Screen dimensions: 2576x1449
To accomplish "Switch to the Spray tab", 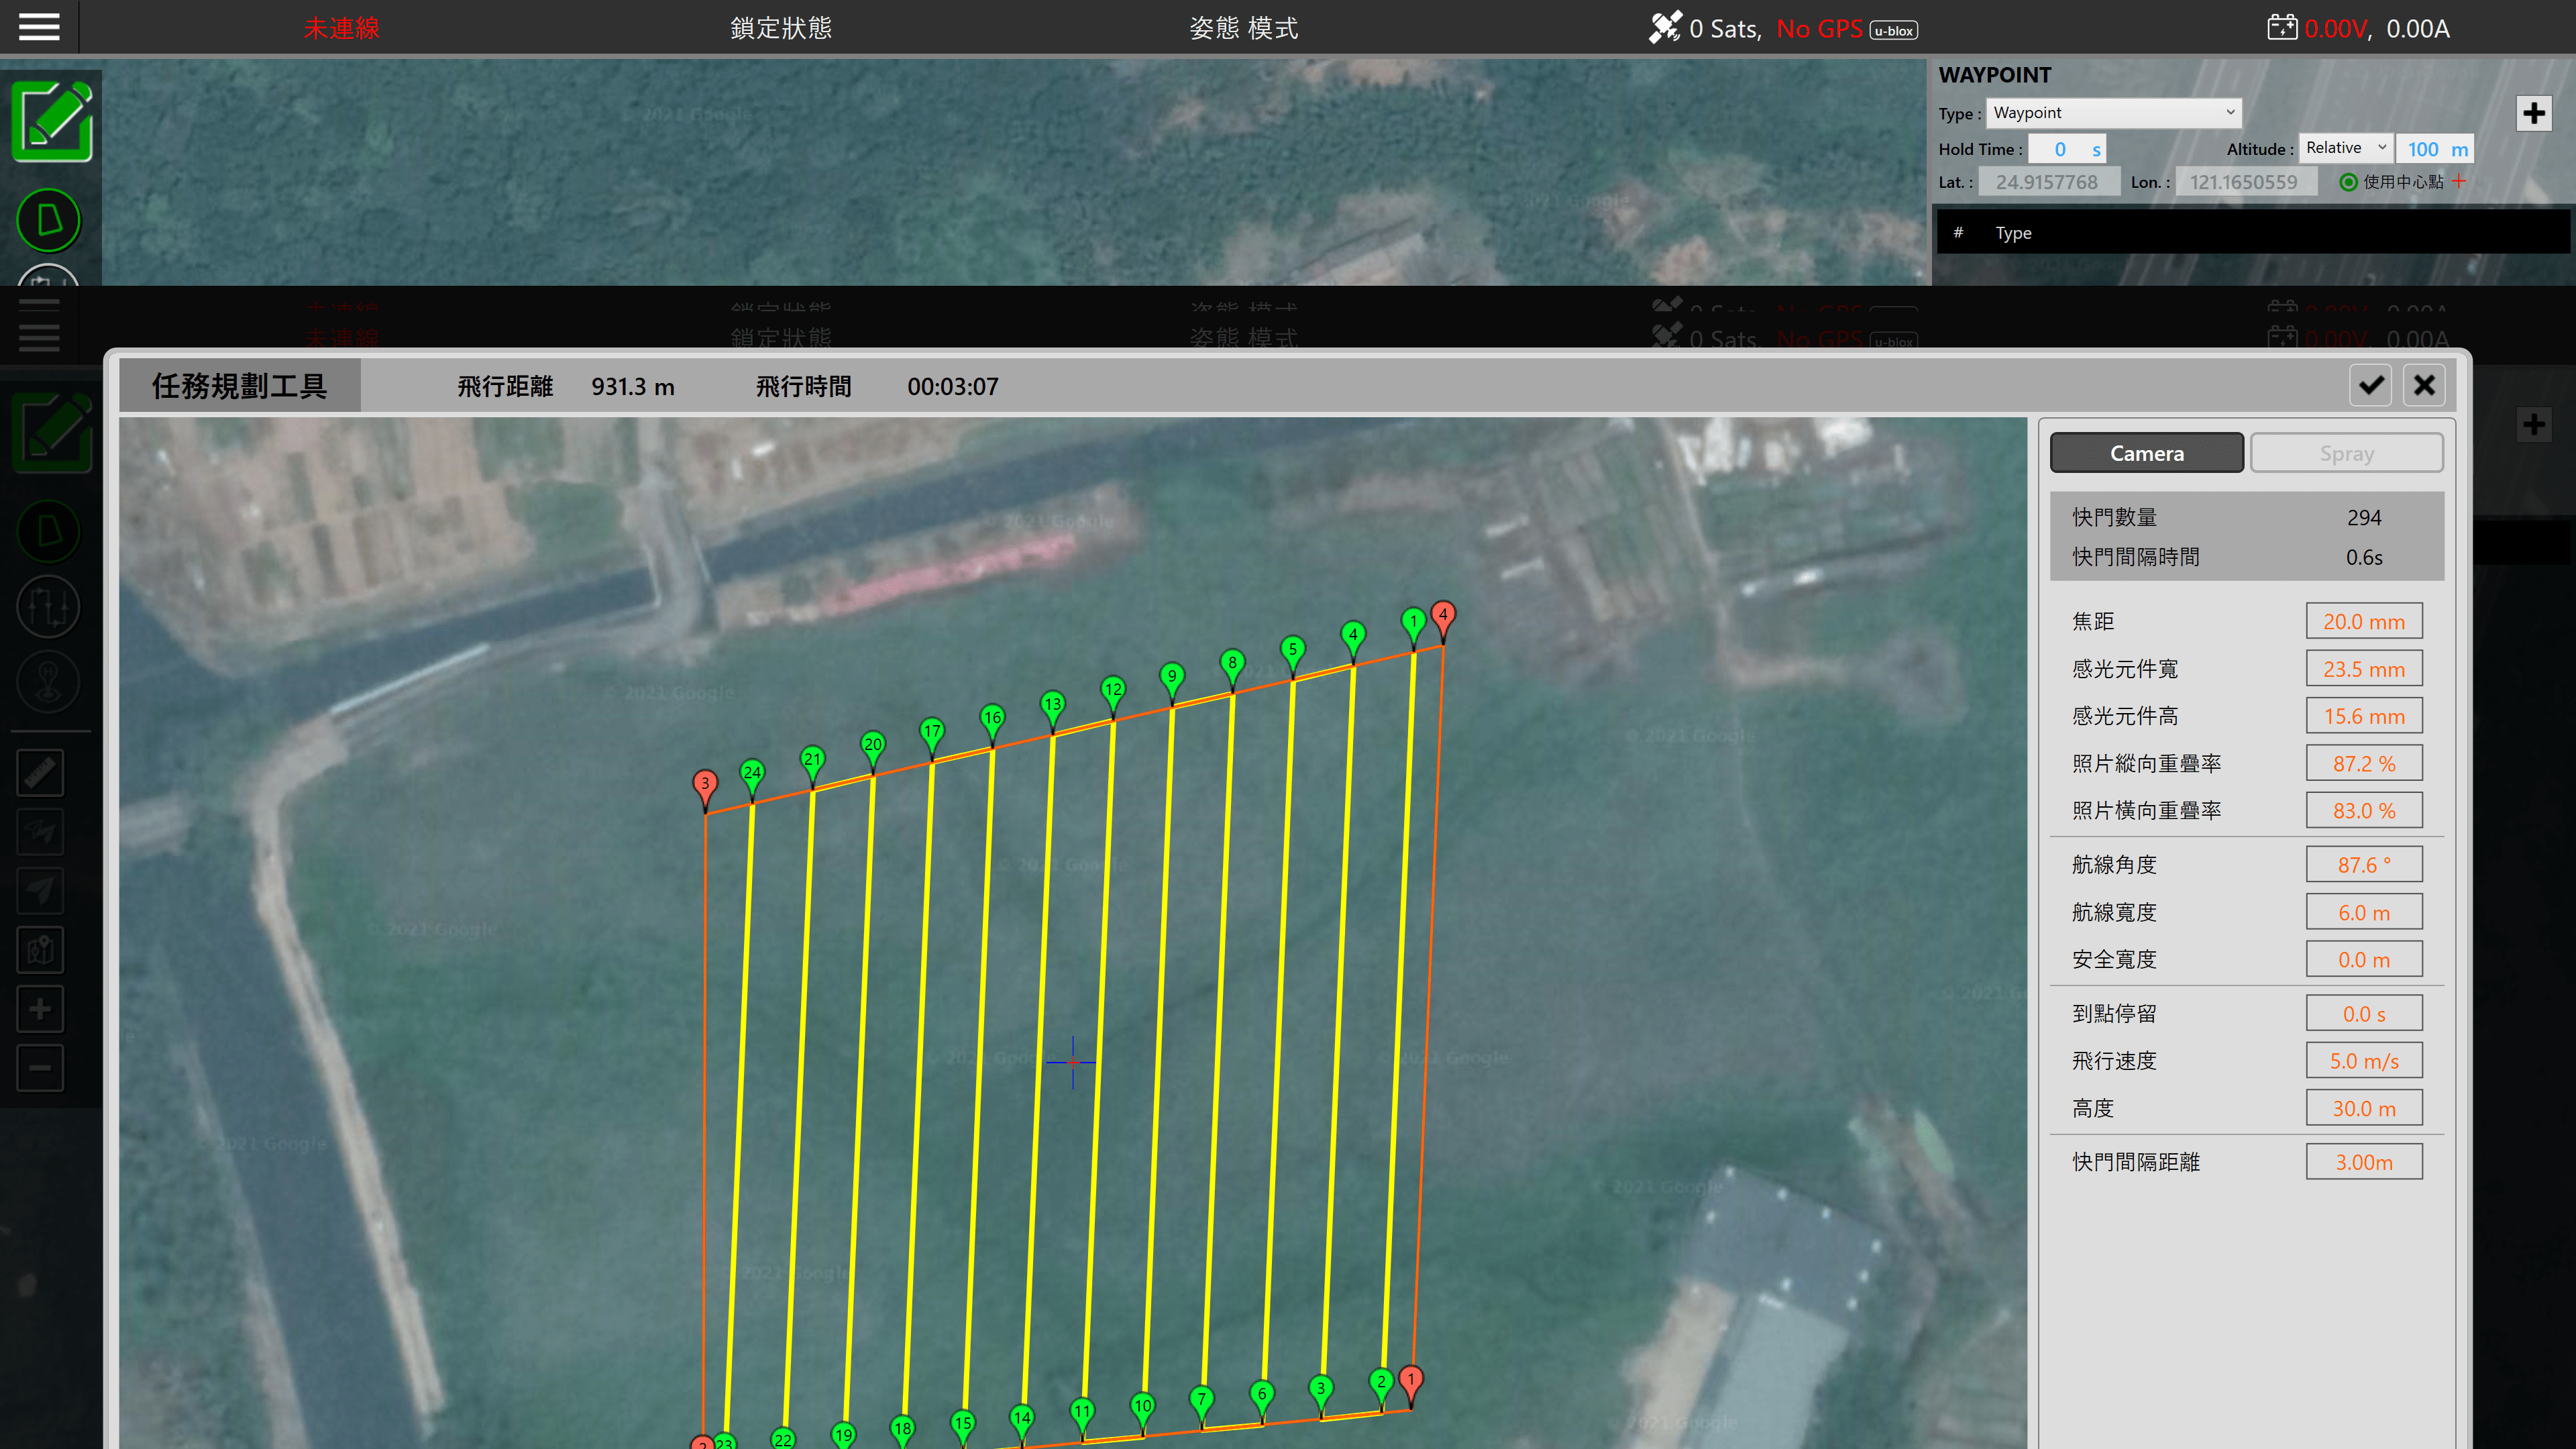I will [x=2346, y=453].
